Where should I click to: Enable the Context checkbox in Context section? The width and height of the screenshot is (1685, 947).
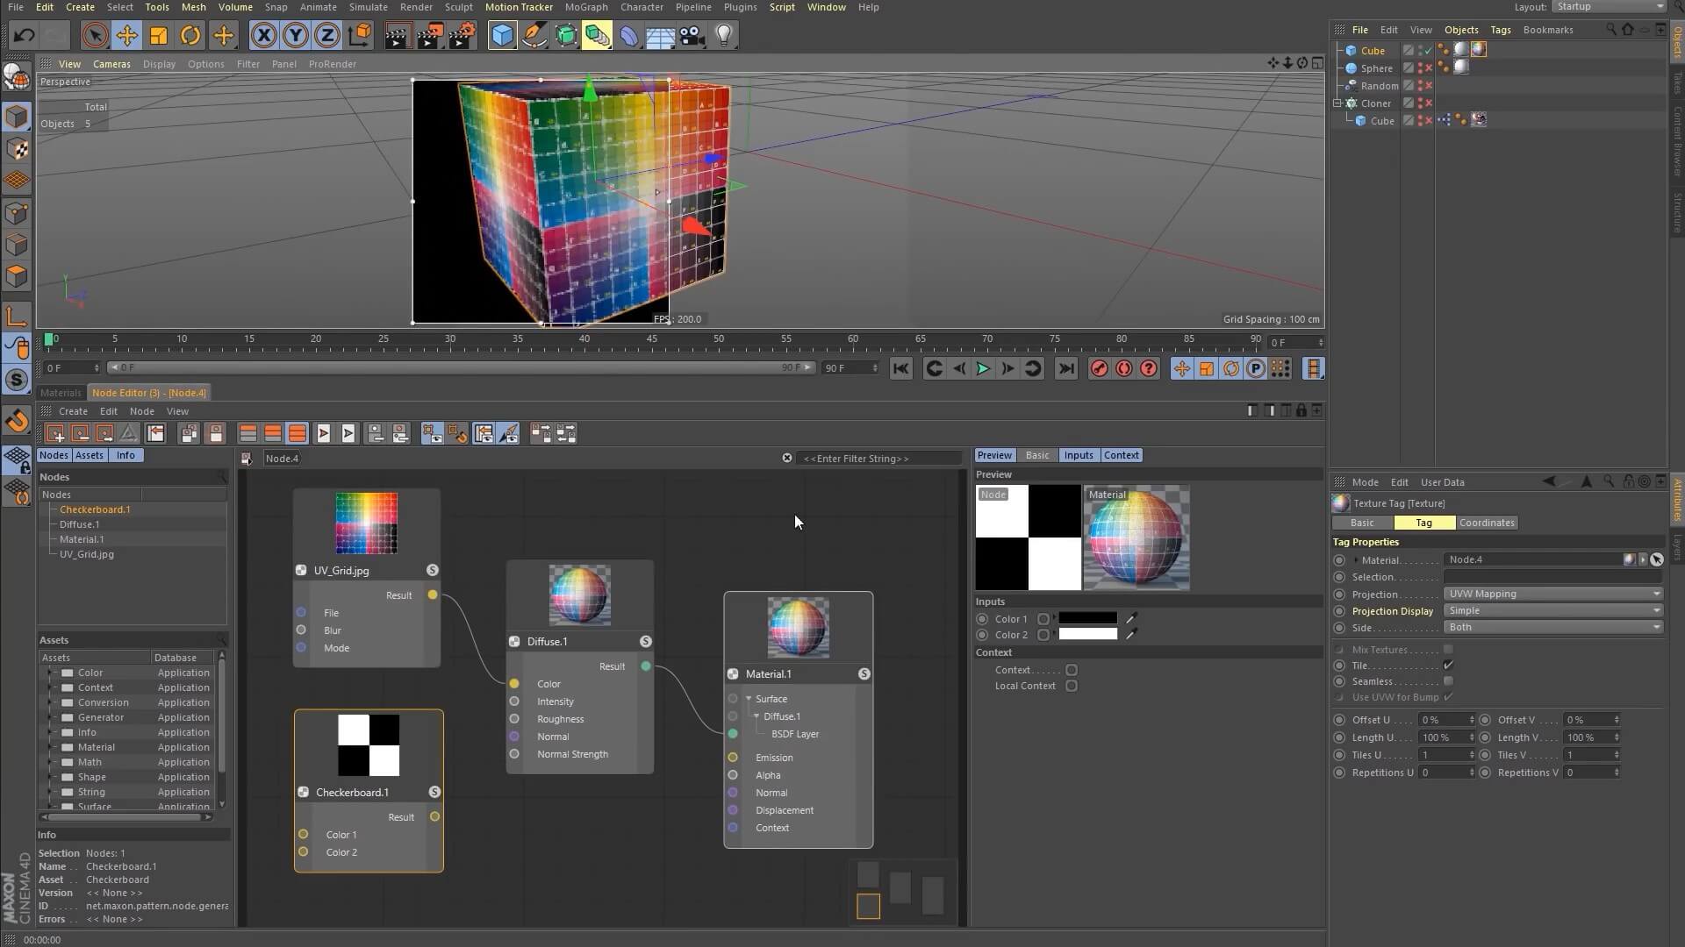click(x=1072, y=670)
